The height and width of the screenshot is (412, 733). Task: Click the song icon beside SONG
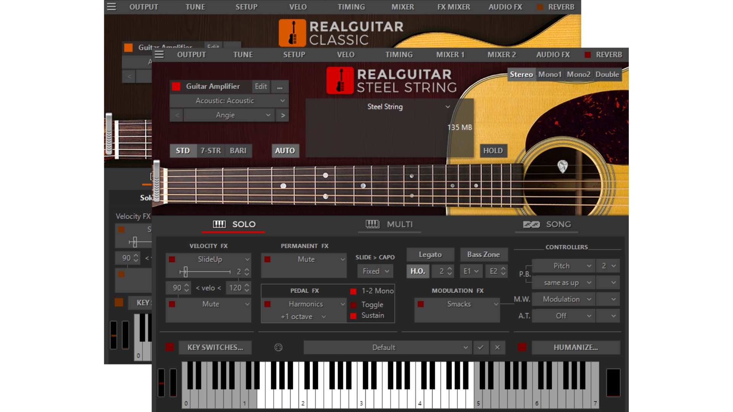pyautogui.click(x=531, y=224)
